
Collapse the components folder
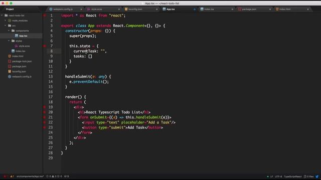(9, 30)
